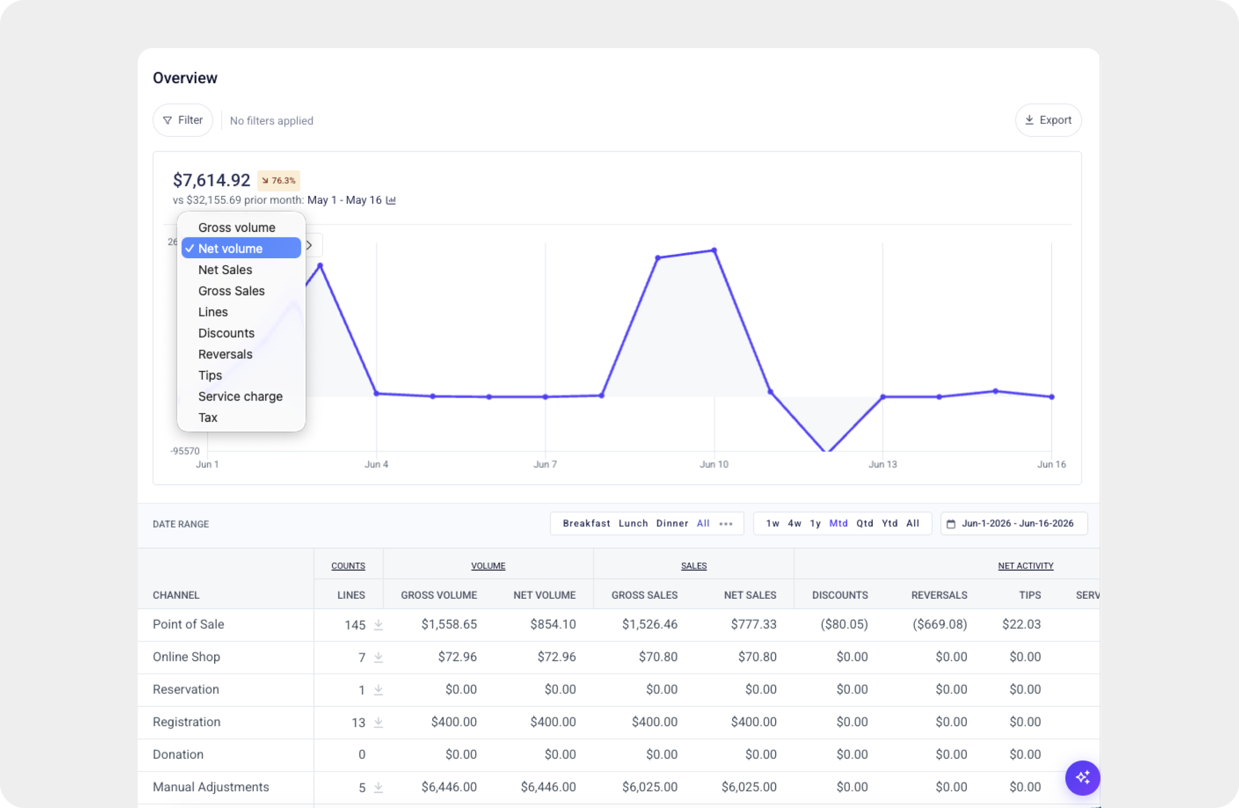Viewport: 1239px width, 808px height.
Task: Click the NET SALES column header
Action: pyautogui.click(x=750, y=595)
